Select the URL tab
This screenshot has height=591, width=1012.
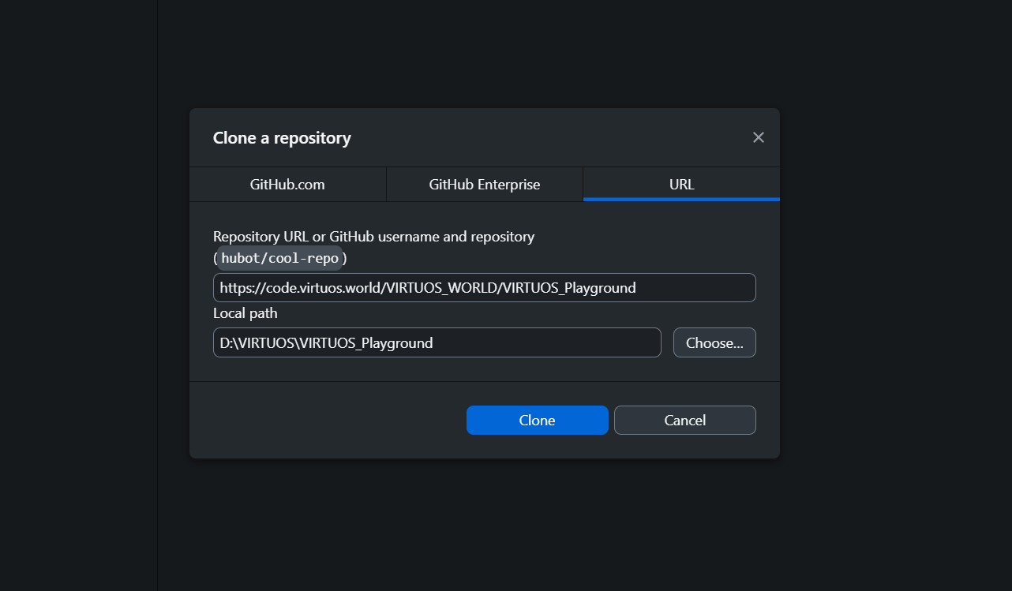[681, 185]
